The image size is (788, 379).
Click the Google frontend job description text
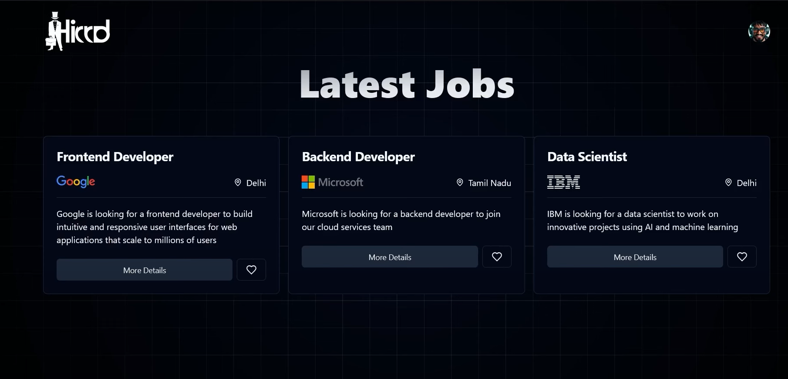pos(155,227)
